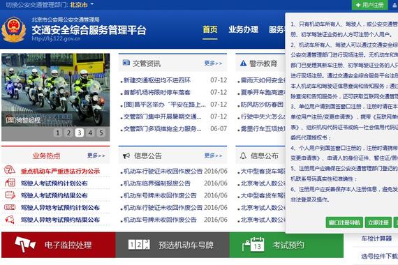
Task: Click 更多>> in 信息公告 section
Action: click(213, 156)
